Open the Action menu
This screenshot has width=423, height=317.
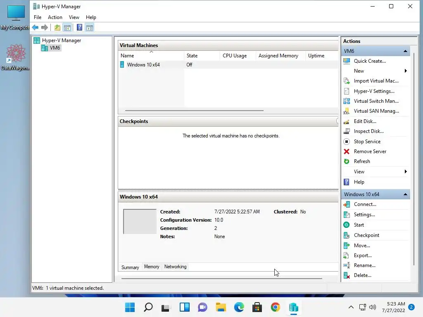pos(55,17)
